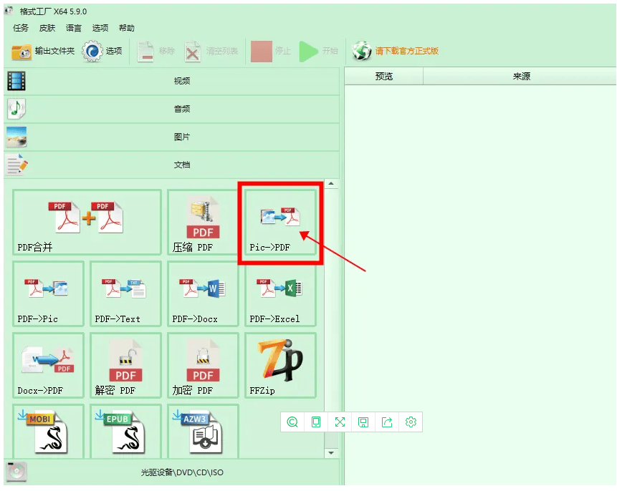
Task: Click the phone icon in floating toolbar
Action: [316, 422]
